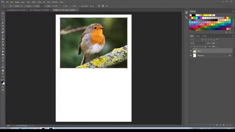Select the Zoom tool
Screen dimensions: 235x132
(x=3, y=74)
